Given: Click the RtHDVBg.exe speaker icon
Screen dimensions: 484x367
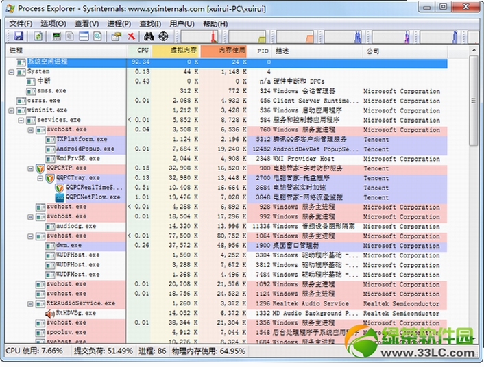Looking at the screenshot, I should point(50,314).
